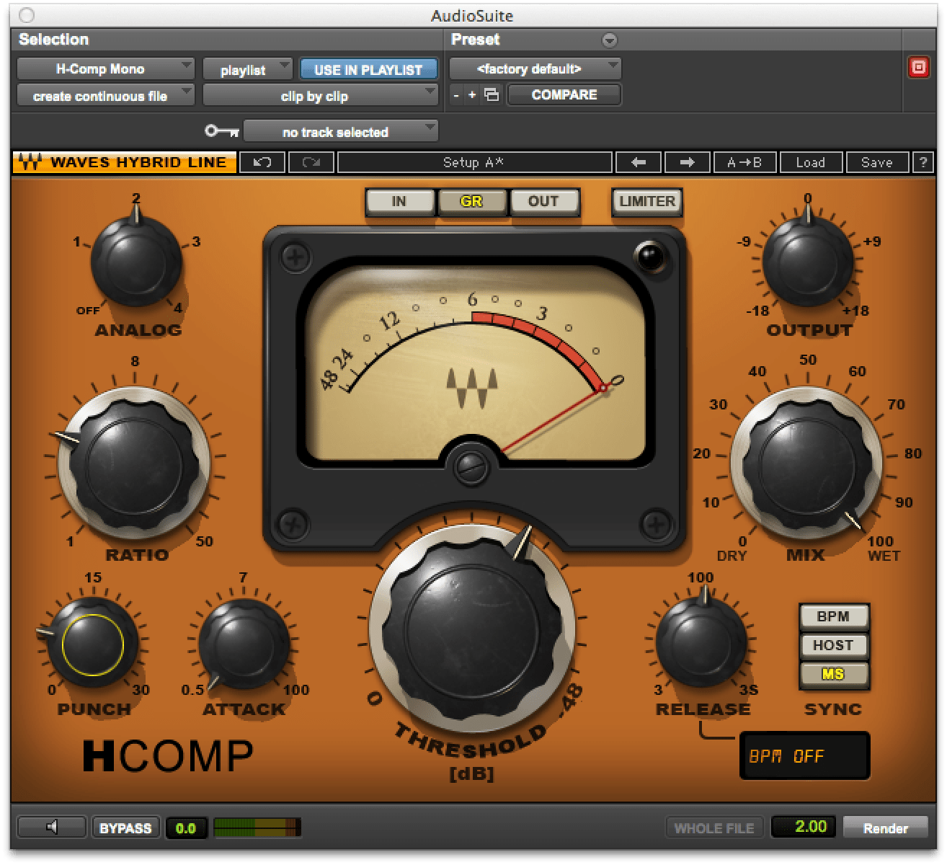
Task: Click the window close button
Action: point(28,15)
